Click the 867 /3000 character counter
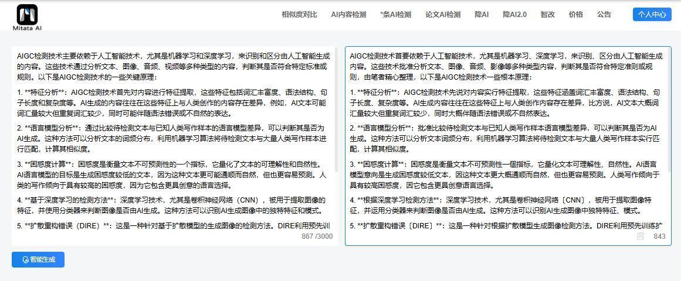This screenshot has height=281, width=681. [317, 237]
